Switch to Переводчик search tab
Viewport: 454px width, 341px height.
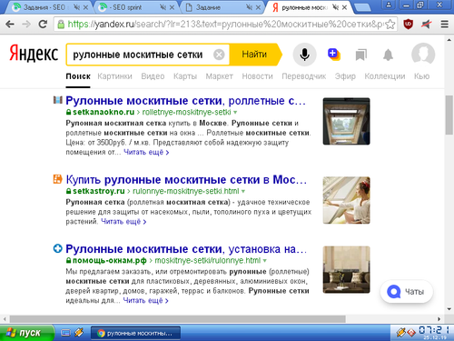[304, 76]
